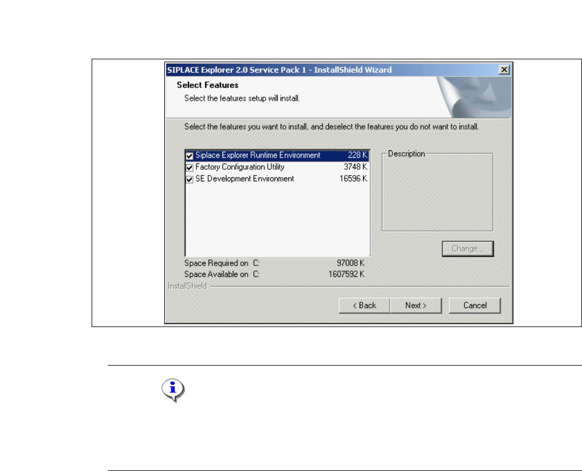Toggle the SE Development Environment checkbox

190,180
